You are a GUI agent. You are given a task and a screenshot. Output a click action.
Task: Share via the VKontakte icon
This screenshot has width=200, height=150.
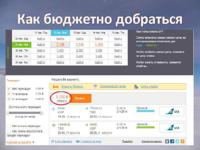[167, 141]
